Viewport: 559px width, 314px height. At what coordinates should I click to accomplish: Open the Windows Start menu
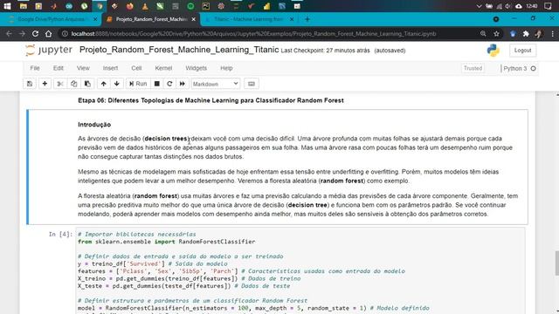tap(7, 6)
